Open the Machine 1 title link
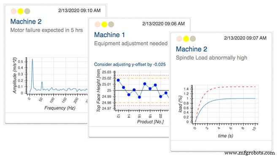The width and height of the screenshot is (279, 157). coord(109,35)
